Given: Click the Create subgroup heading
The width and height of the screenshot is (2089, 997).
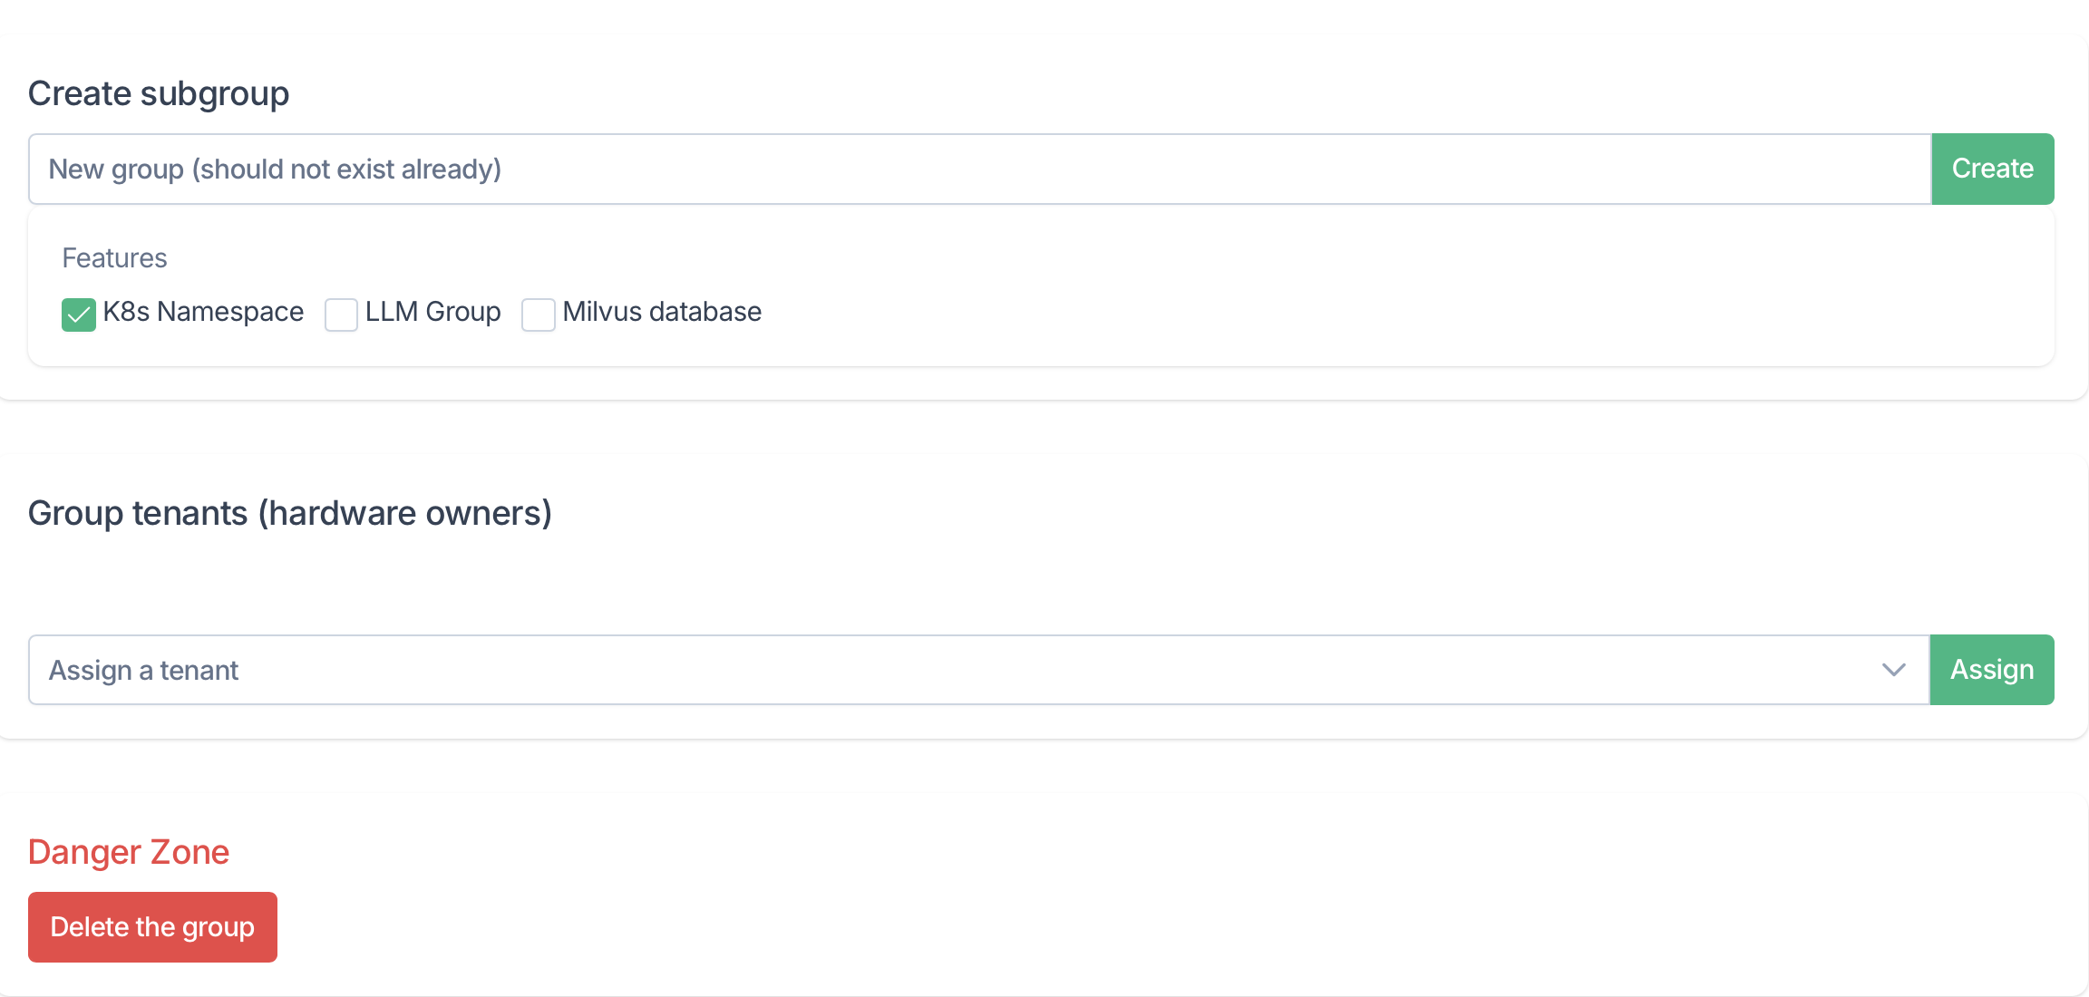Looking at the screenshot, I should (x=159, y=93).
